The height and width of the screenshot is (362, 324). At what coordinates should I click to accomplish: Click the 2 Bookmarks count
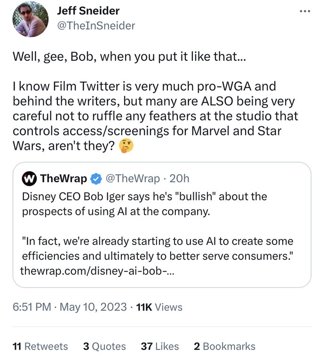tap(224, 346)
